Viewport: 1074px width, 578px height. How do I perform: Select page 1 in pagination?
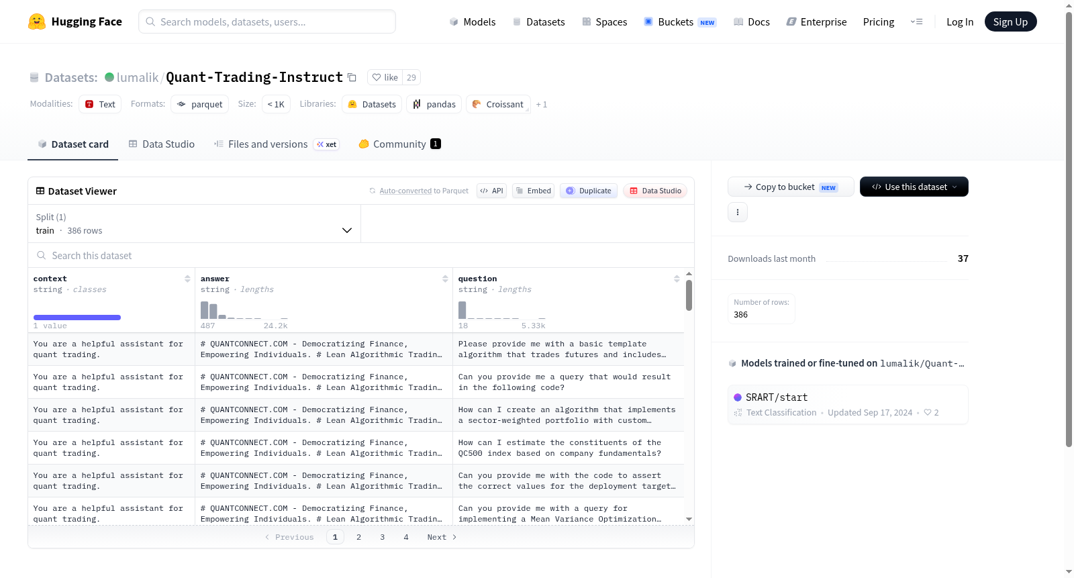335,537
